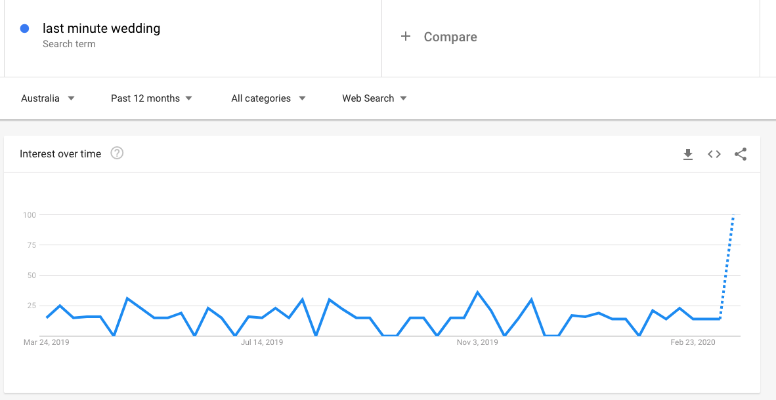776x400 pixels.
Task: Click the plus icon beside Compare
Action: coord(405,36)
